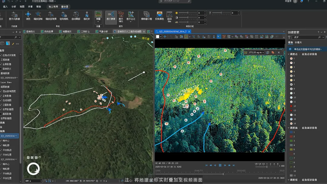The height and width of the screenshot is (184, 327).
Task: Switch to the 收藏夹 favorites tab
Action: pos(298,42)
